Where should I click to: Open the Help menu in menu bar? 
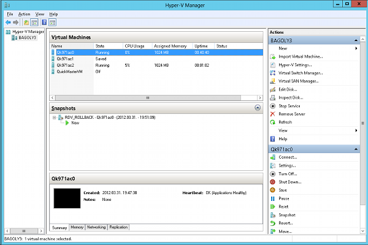[x=53, y=14]
